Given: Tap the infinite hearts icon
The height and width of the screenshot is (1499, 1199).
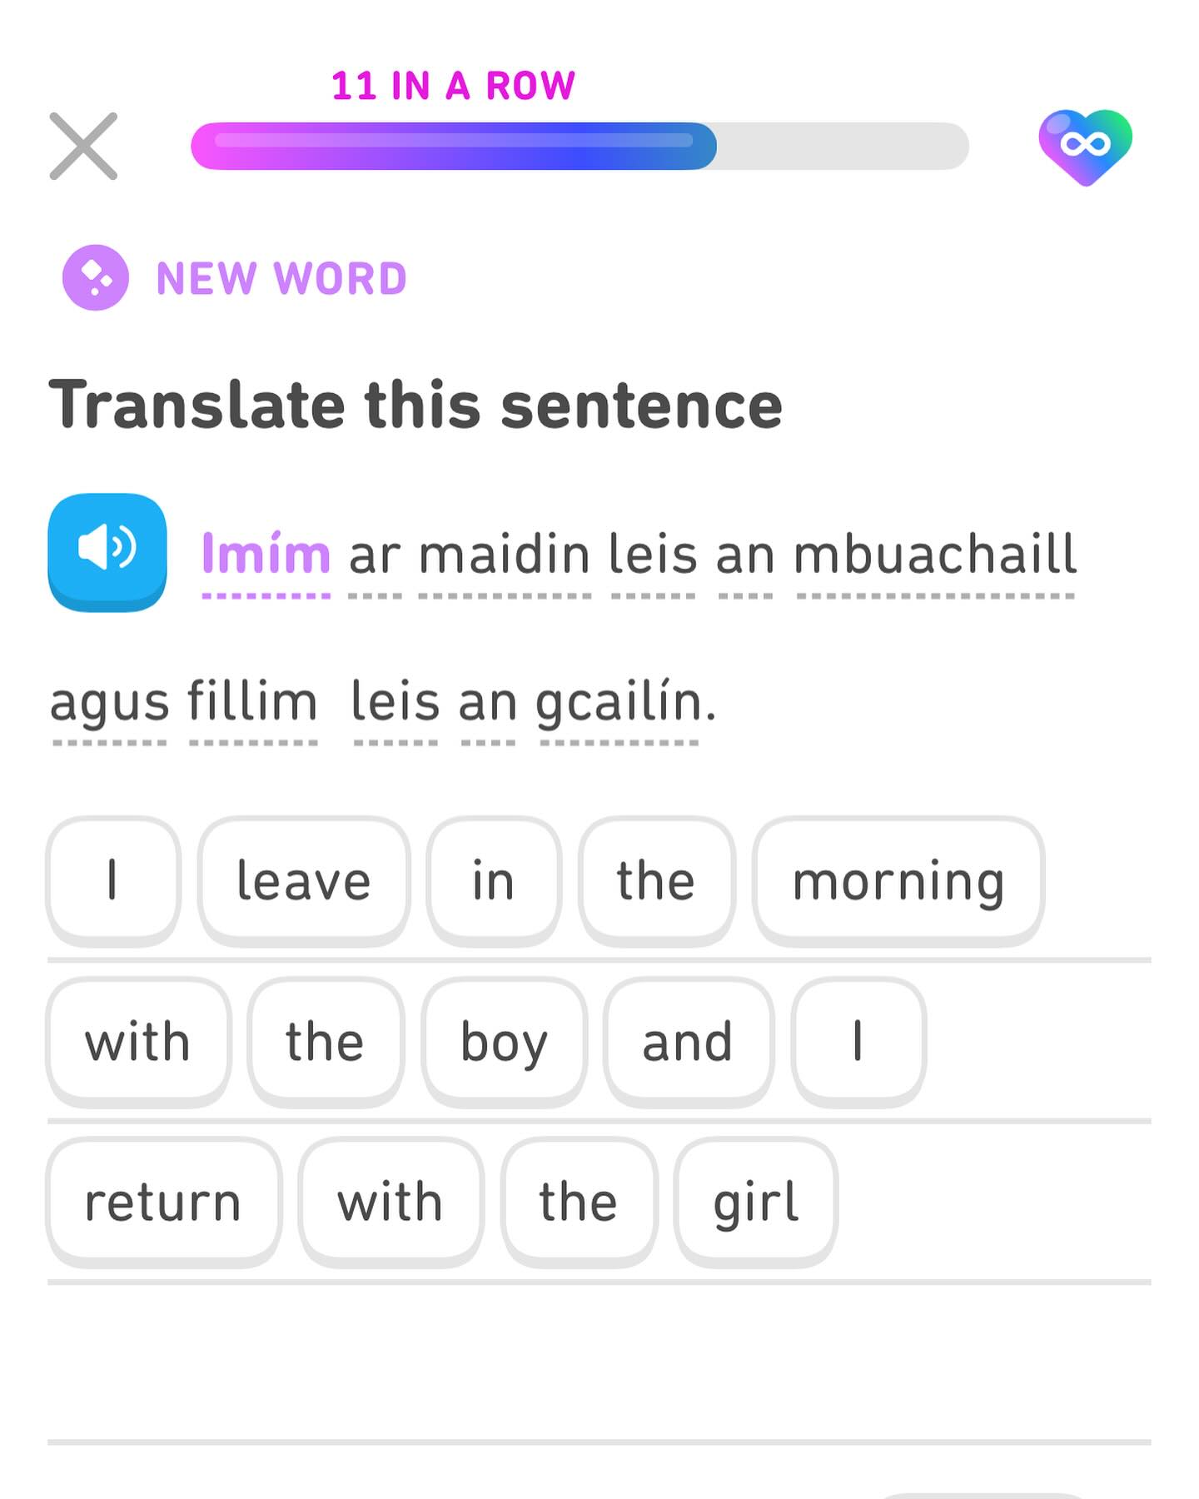Looking at the screenshot, I should point(1085,146).
